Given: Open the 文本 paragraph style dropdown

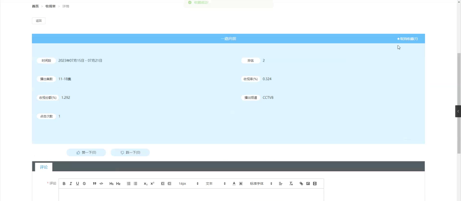Looking at the screenshot, I should tap(216, 184).
